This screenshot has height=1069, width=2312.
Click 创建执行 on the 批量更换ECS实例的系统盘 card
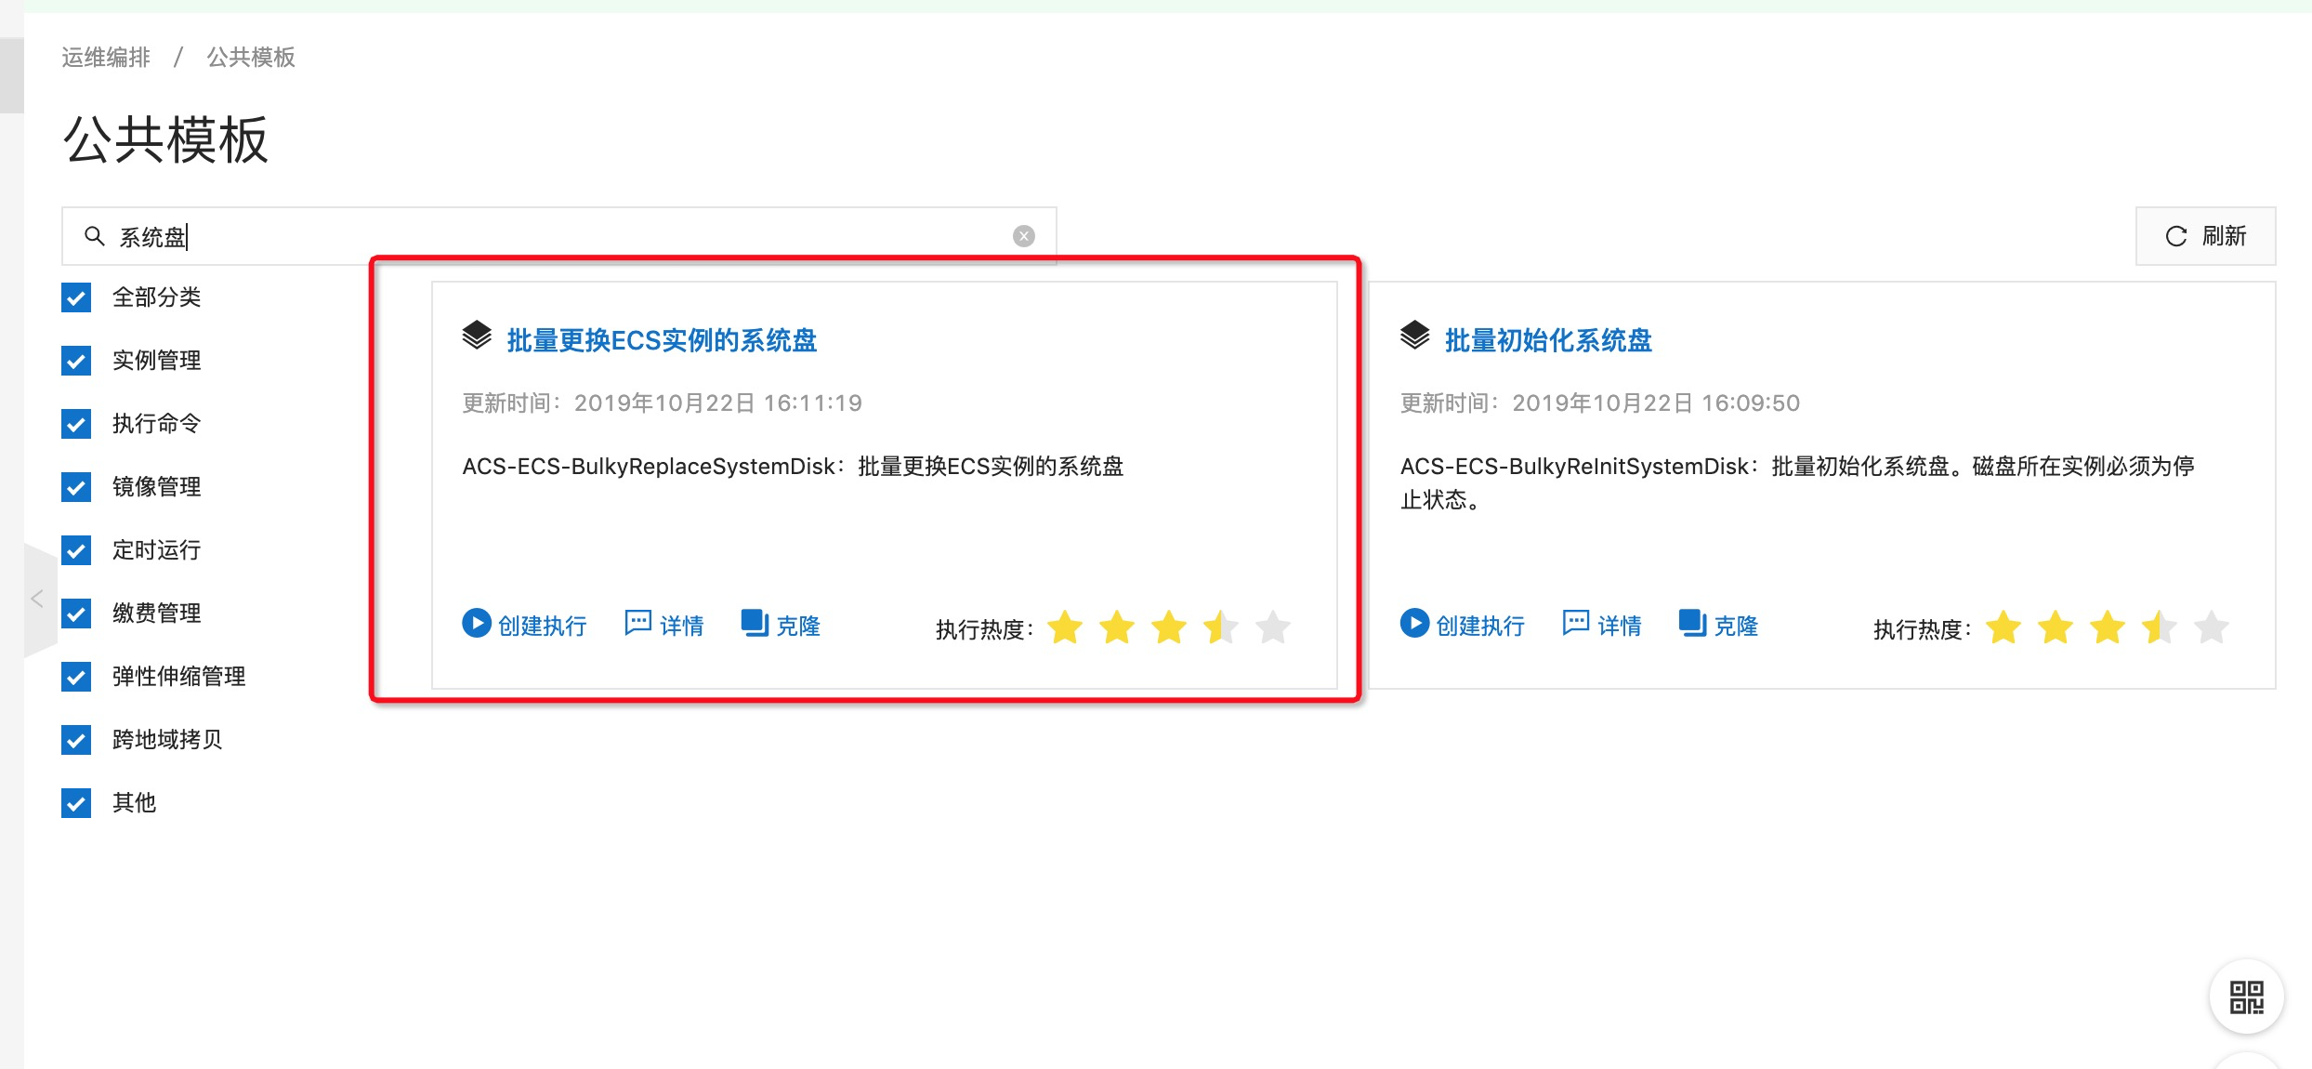(524, 625)
